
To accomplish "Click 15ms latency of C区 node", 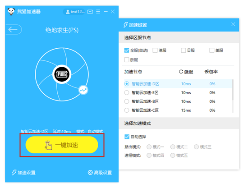I will point(186,110).
